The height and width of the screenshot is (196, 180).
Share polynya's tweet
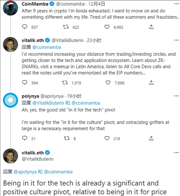point(151,138)
